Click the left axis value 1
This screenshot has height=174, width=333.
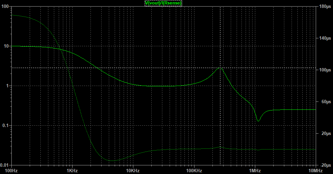(8, 86)
